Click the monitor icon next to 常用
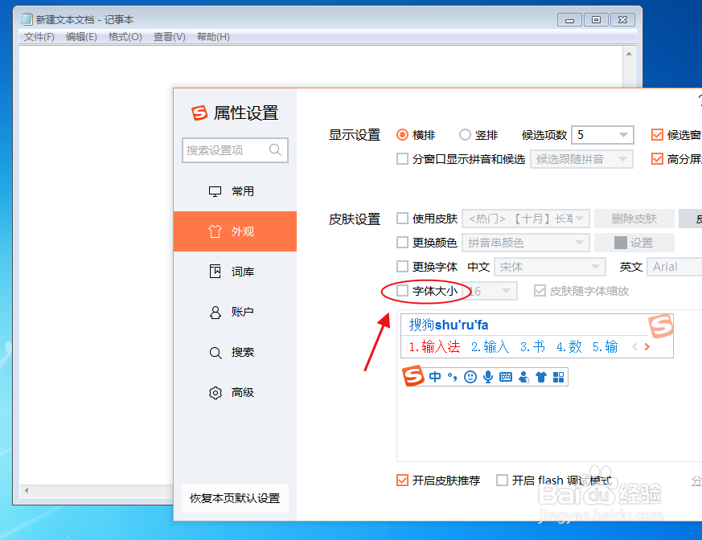This screenshot has width=702, height=540. pos(215,191)
